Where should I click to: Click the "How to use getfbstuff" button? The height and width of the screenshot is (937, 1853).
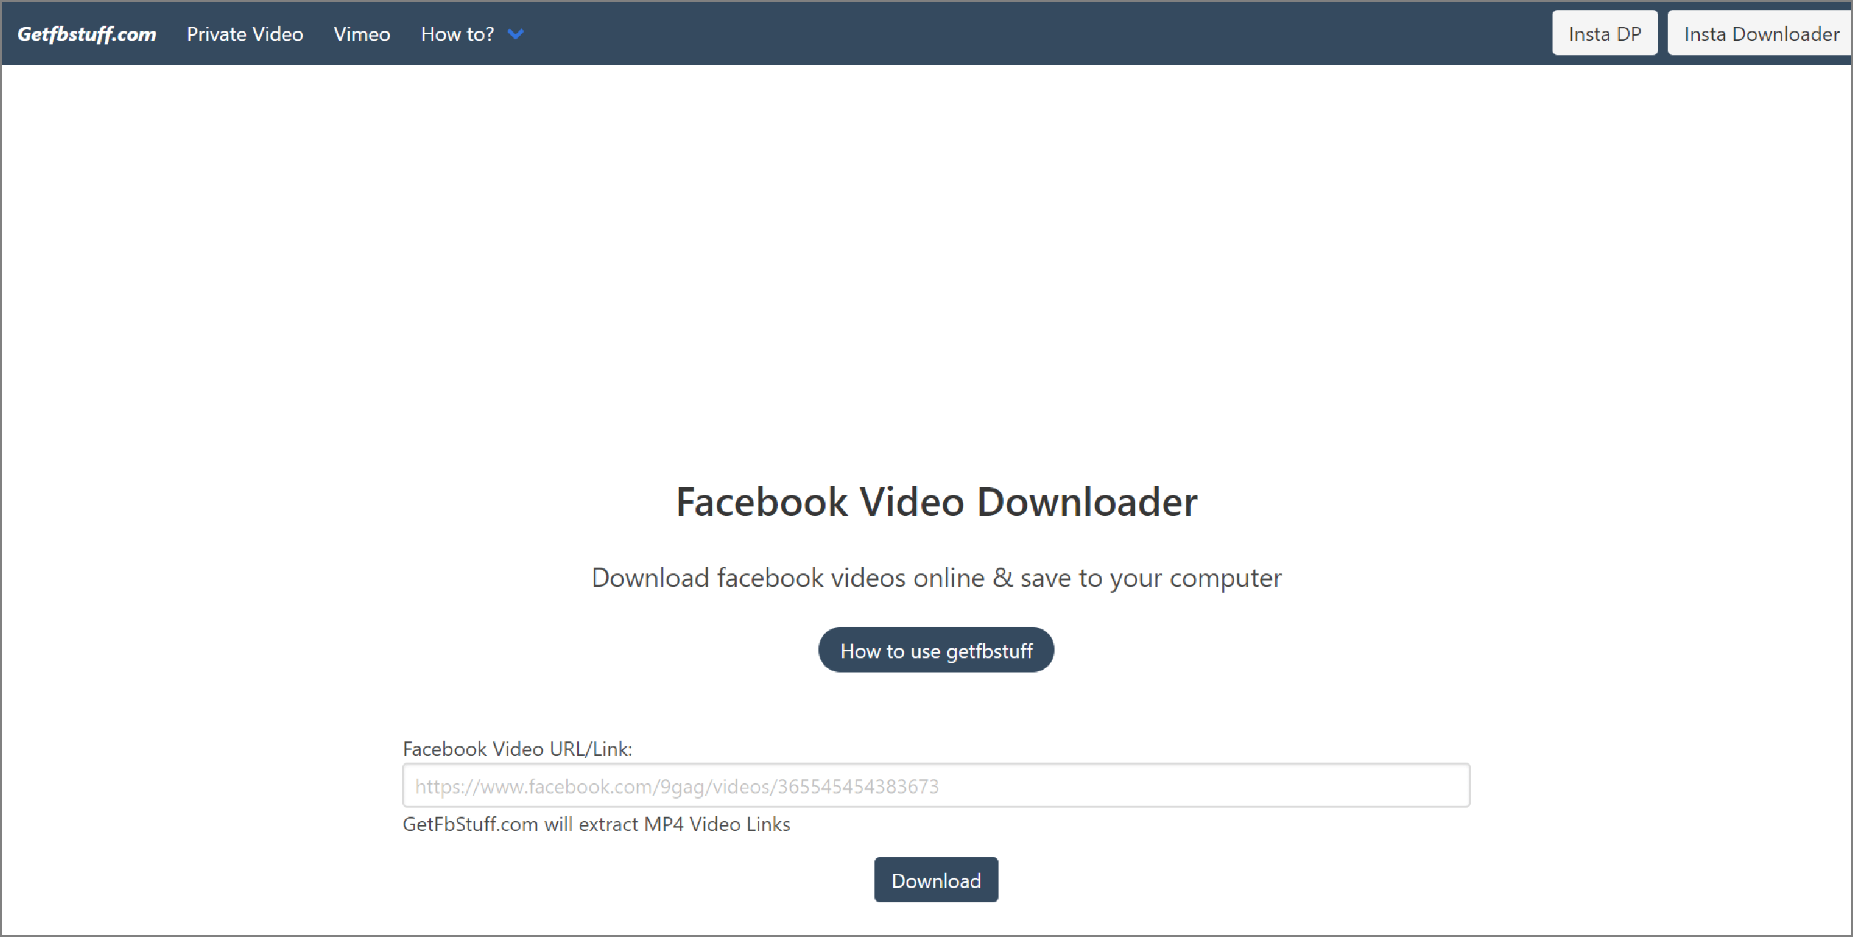[x=936, y=650]
